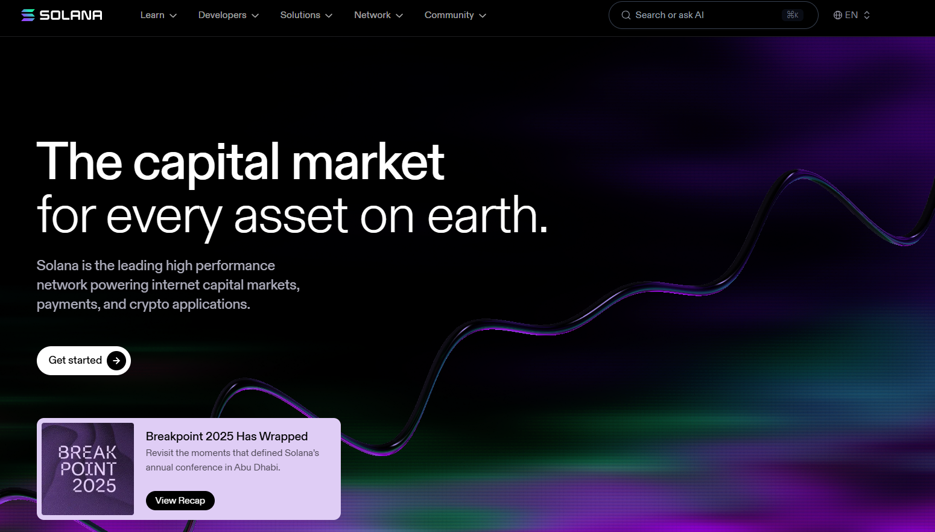
Task: Open language selector up-down arrows
Action: 867,15
